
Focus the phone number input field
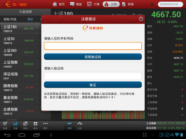pos(93,46)
